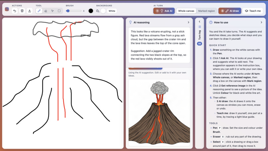The height and width of the screenshot is (151, 268).
Task: Click the 'TOOLS' heading in How to use
Action: coord(213,123)
